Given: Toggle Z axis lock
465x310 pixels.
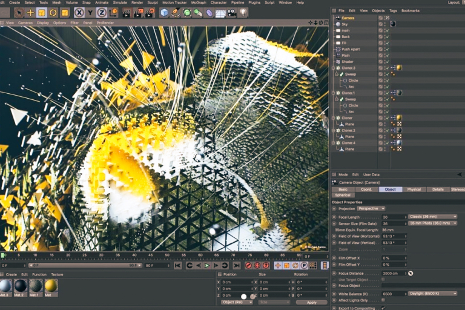Looking at the screenshot, I should (102, 13).
